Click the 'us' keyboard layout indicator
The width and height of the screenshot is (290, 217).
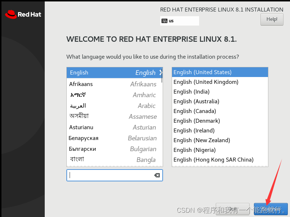tap(179, 21)
